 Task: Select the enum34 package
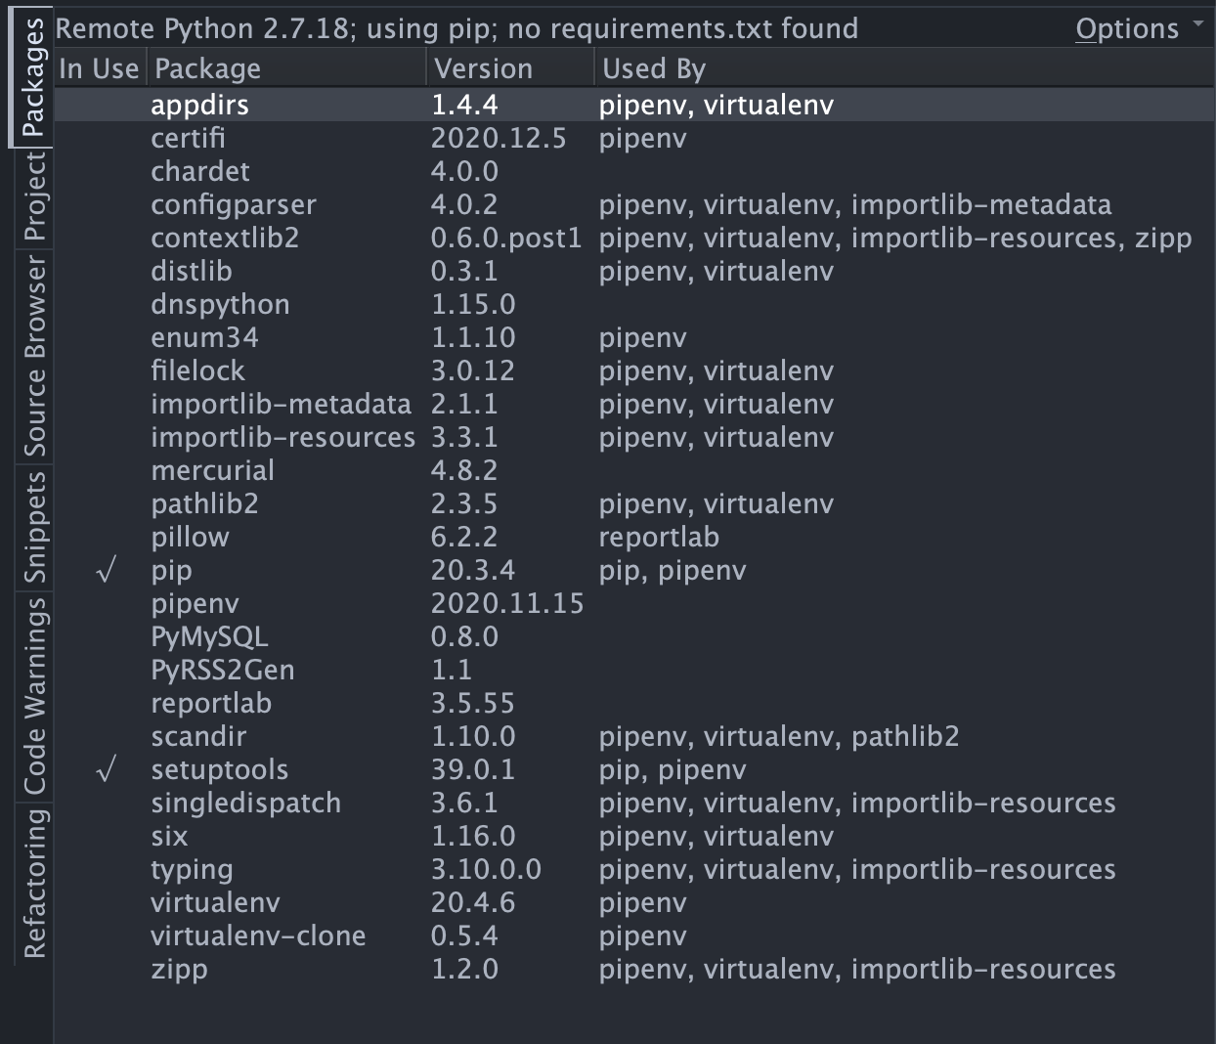204,337
